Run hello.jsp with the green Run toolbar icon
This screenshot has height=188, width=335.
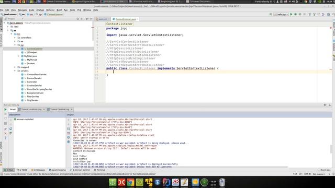pos(291,14)
